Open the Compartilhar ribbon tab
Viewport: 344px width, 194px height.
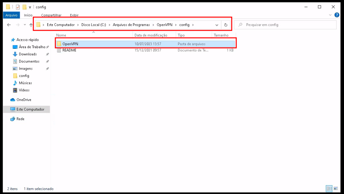point(51,15)
